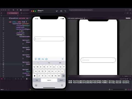The width and height of the screenshot is (132, 99).
Task: Select the ContentView editor tab
Action: (13, 13)
